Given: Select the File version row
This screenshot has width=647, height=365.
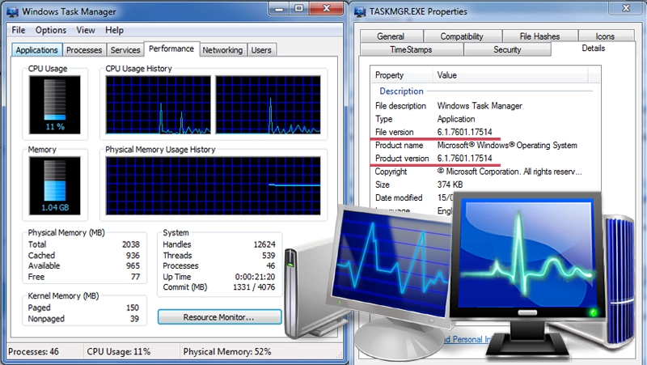Looking at the screenshot, I should (x=485, y=132).
